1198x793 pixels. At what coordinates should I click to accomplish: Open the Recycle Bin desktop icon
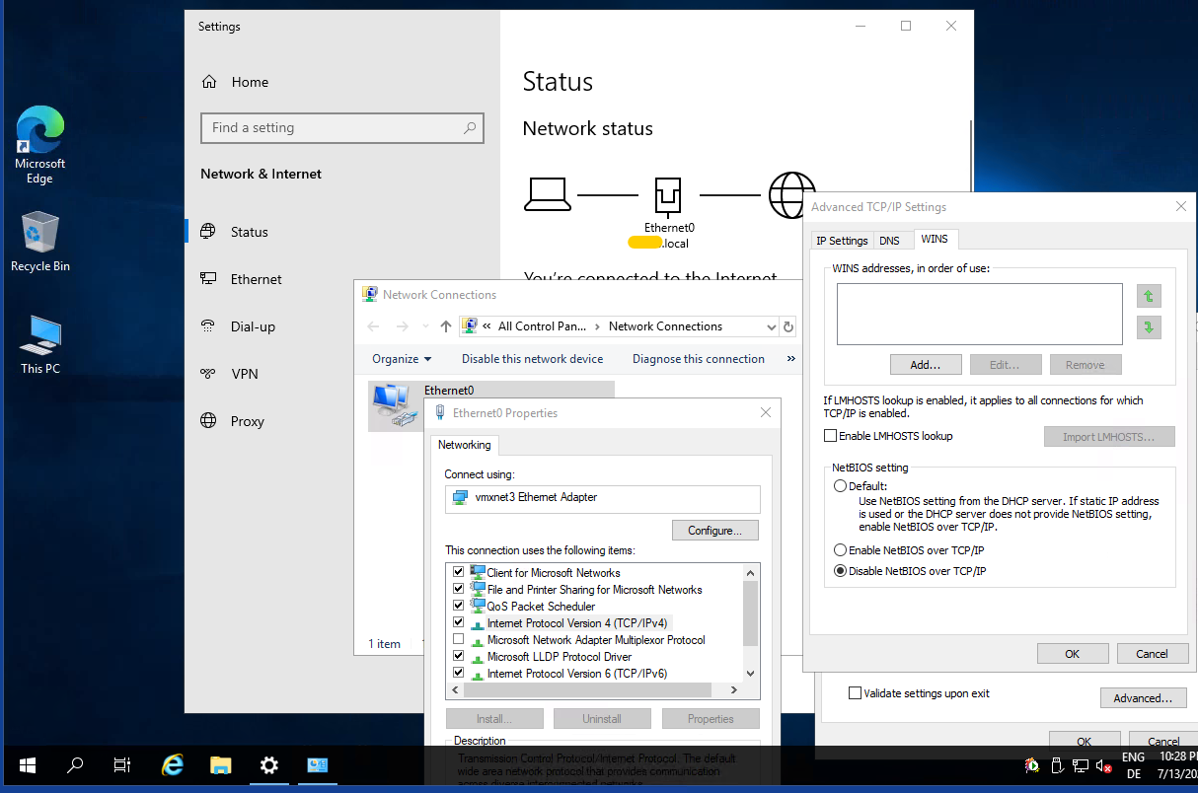[x=40, y=242]
